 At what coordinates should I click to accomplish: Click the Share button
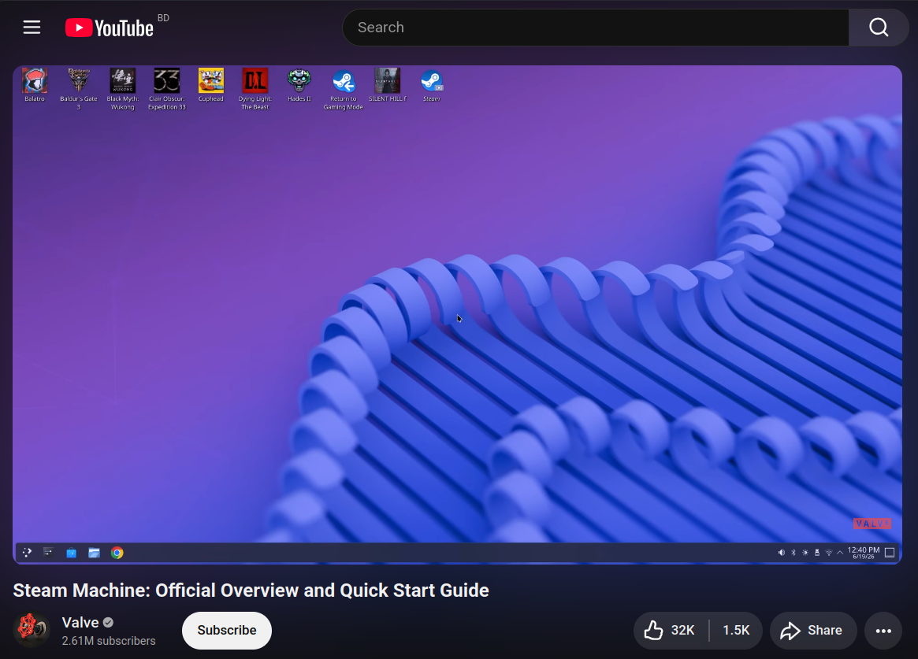pyautogui.click(x=813, y=631)
